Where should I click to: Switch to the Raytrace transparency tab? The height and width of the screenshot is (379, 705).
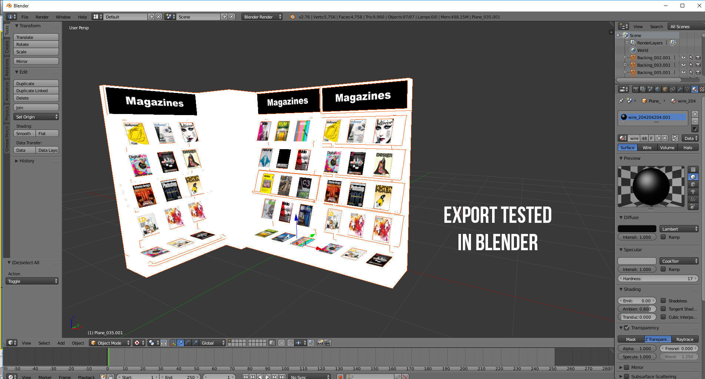(685, 339)
